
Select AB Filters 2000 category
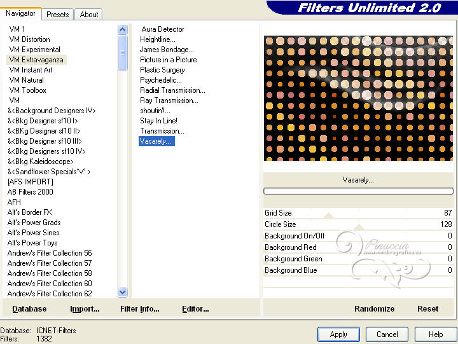tap(31, 192)
